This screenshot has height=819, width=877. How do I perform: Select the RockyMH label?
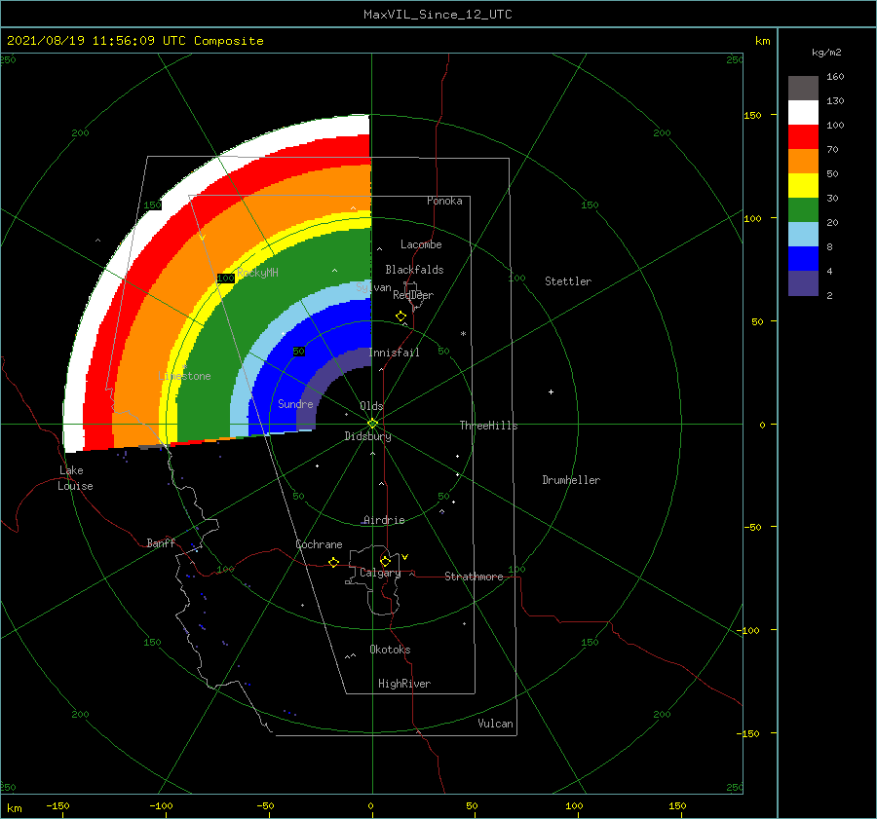point(258,273)
